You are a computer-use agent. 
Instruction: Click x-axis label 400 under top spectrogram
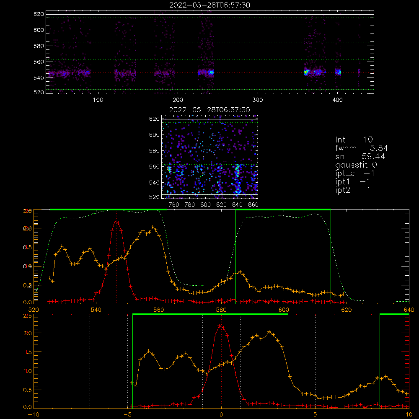[x=337, y=100]
